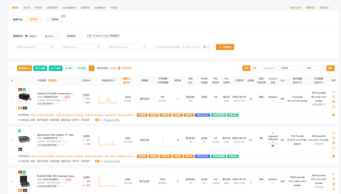Click bar chart icon in Charbroil row actions
The height and width of the screenshot is (194, 341).
coord(333,92)
